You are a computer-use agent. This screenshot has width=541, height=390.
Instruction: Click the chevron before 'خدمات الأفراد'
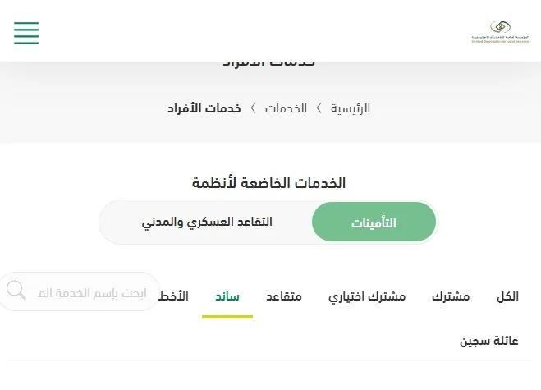[x=253, y=108]
